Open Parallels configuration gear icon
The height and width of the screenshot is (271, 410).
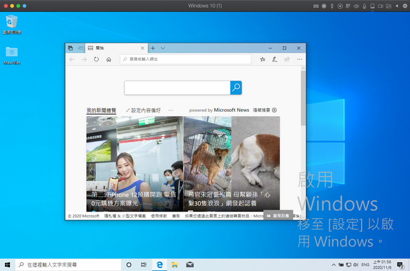[405, 6]
